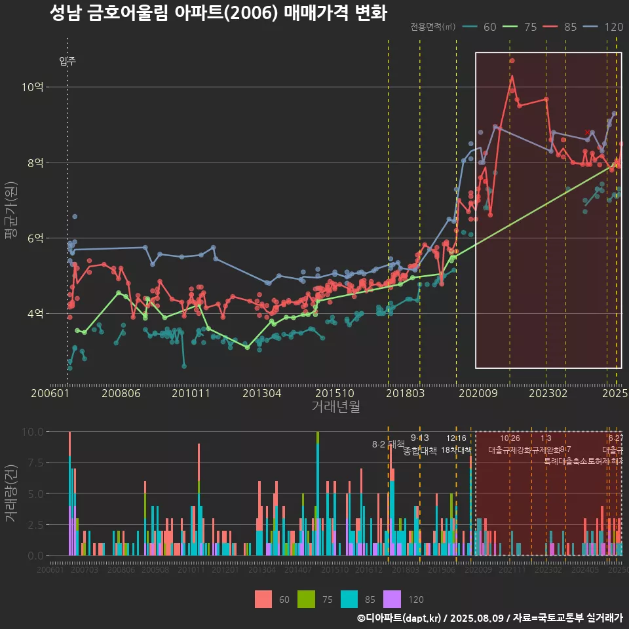The height and width of the screenshot is (629, 629).
Task: Click the 0.0 volume axis label
Action: point(35,556)
